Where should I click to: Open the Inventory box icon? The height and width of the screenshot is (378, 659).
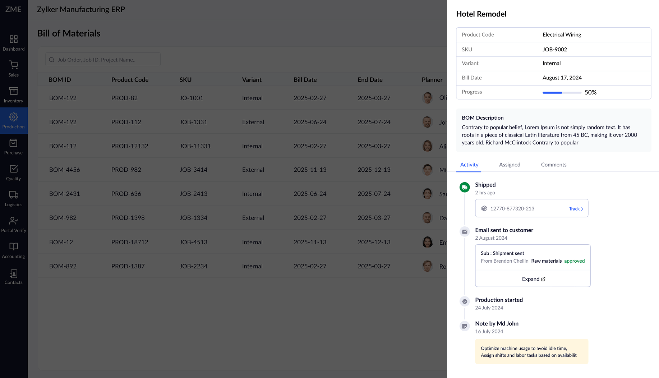(14, 91)
